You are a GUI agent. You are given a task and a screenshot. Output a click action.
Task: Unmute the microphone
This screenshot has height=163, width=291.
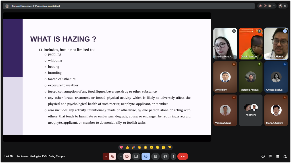coord(113,156)
